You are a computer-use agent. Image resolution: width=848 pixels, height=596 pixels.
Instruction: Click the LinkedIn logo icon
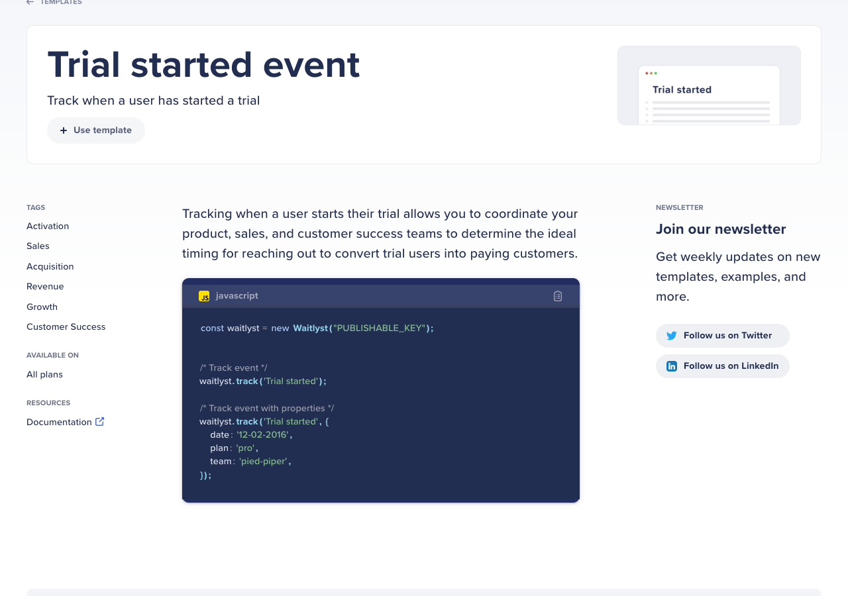click(x=672, y=366)
